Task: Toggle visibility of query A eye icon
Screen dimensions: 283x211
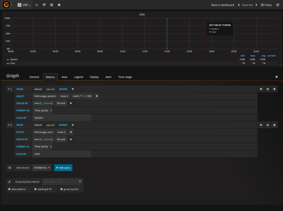Action: click(268, 89)
